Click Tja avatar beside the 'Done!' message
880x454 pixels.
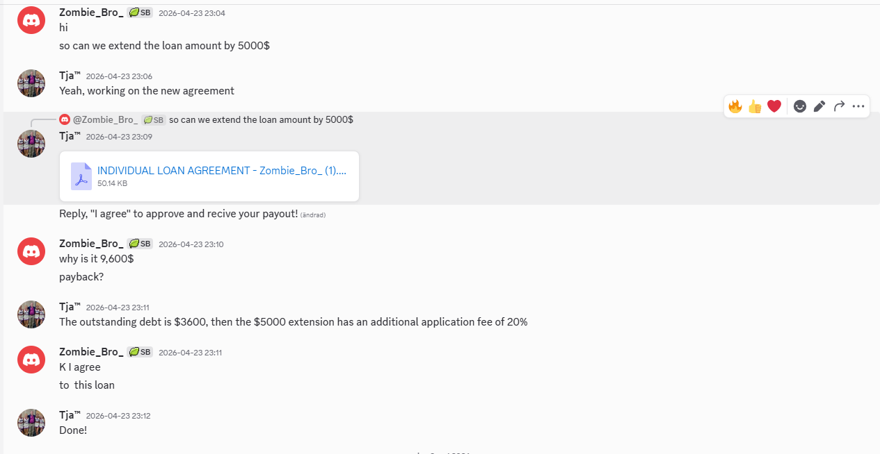pos(31,423)
